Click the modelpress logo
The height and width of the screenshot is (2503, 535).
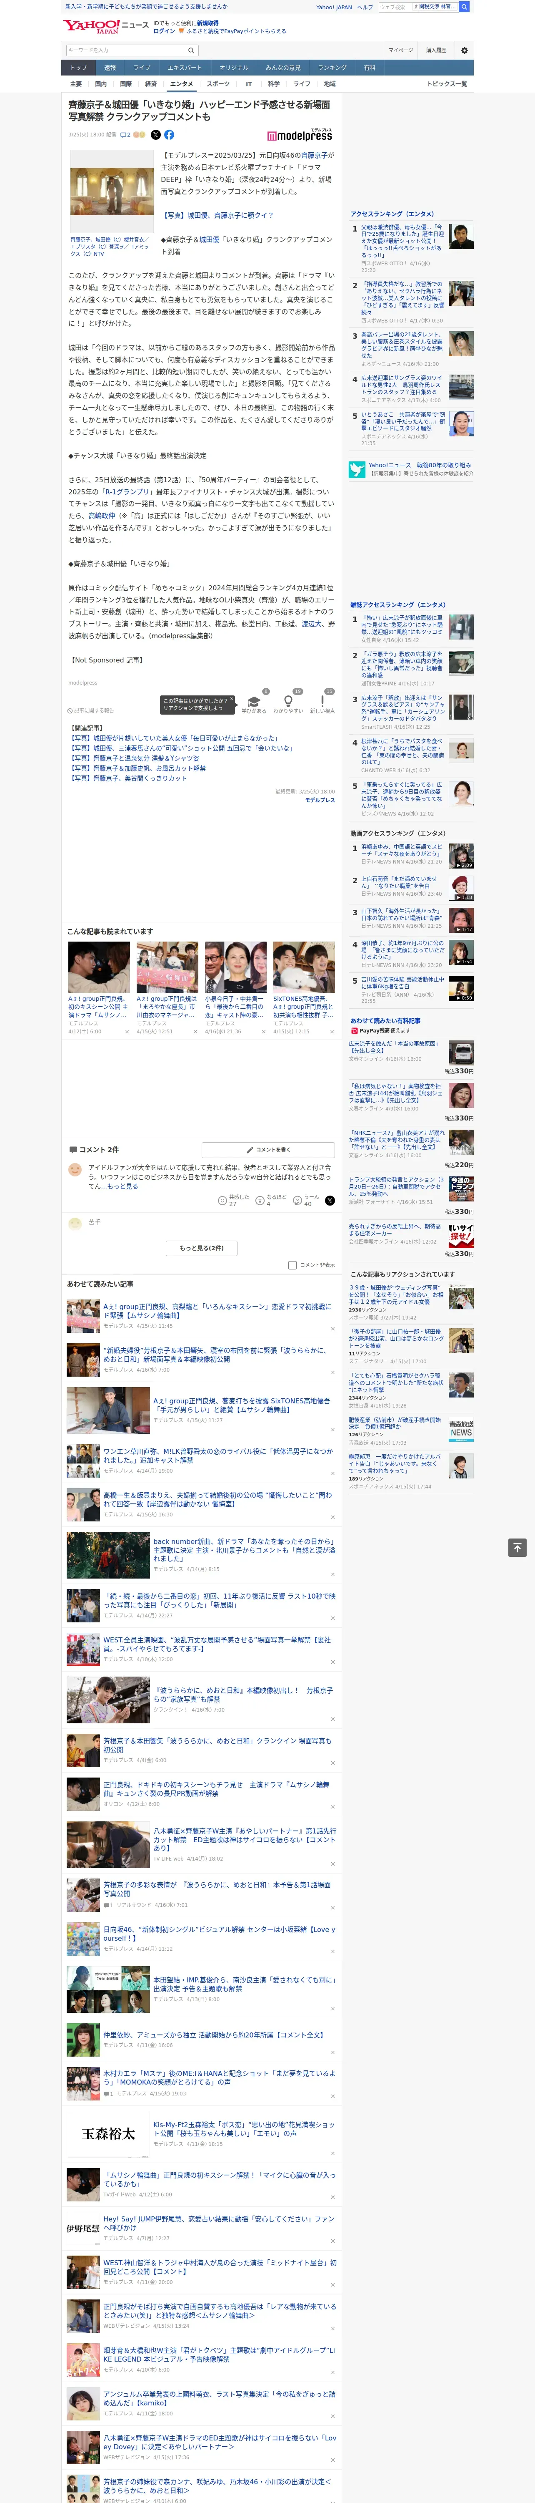(x=299, y=136)
